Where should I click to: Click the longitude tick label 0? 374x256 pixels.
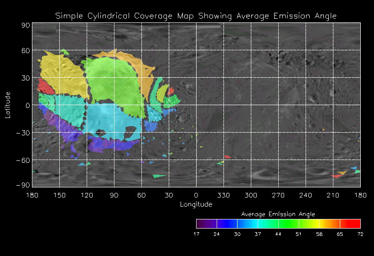point(196,195)
